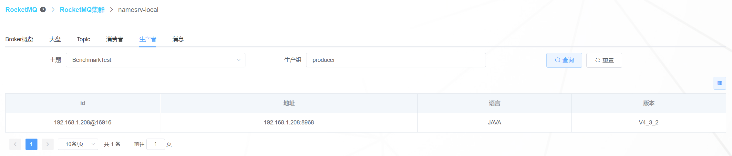Viewport: 732px width, 156px height.
Task: Switch to the 消费者 tab
Action: 115,39
